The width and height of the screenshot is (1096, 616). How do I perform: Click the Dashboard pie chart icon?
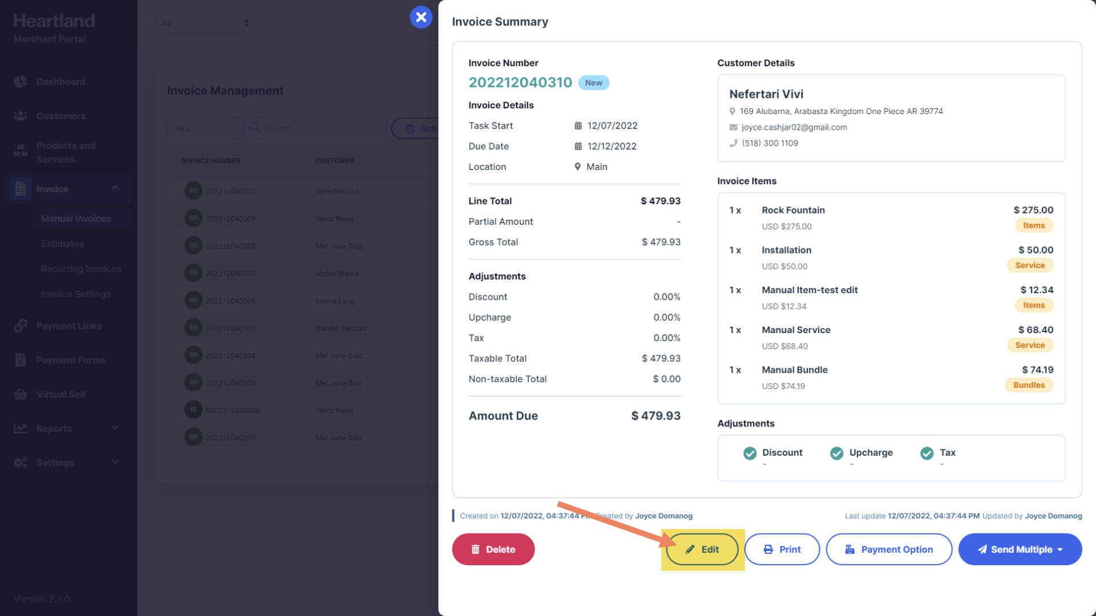click(21, 82)
